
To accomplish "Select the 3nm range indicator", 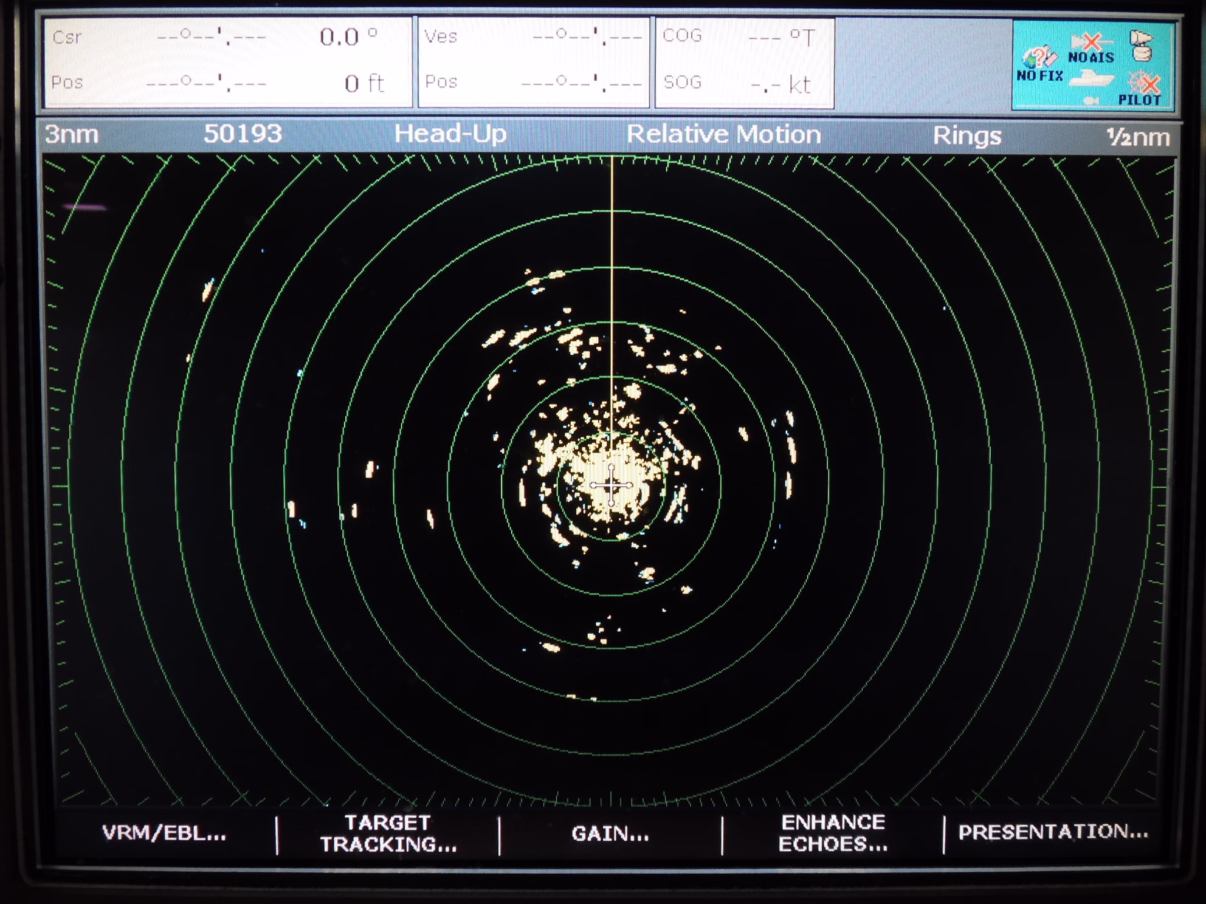I will click(72, 134).
